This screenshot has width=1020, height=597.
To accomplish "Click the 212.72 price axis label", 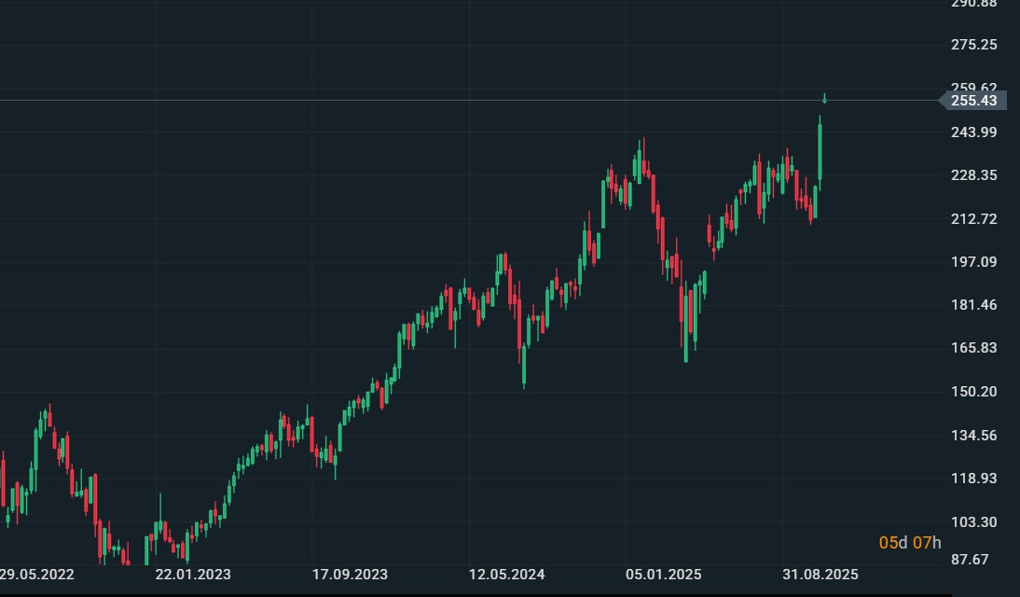I will click(x=973, y=219).
